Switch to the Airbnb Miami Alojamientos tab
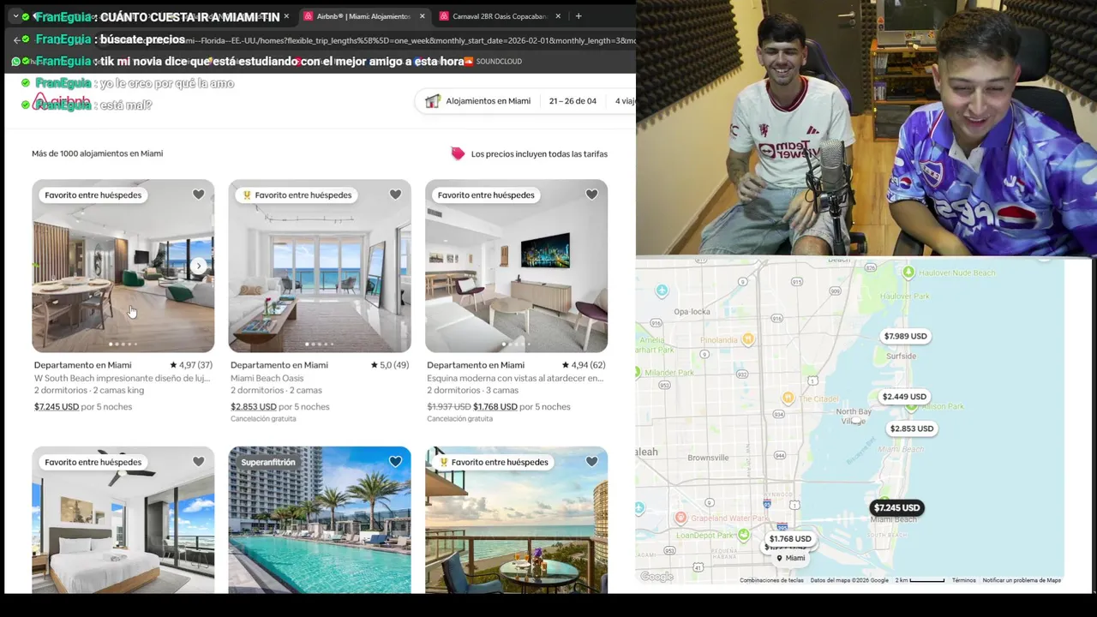Viewport: 1097px width, 617px height. (363, 16)
